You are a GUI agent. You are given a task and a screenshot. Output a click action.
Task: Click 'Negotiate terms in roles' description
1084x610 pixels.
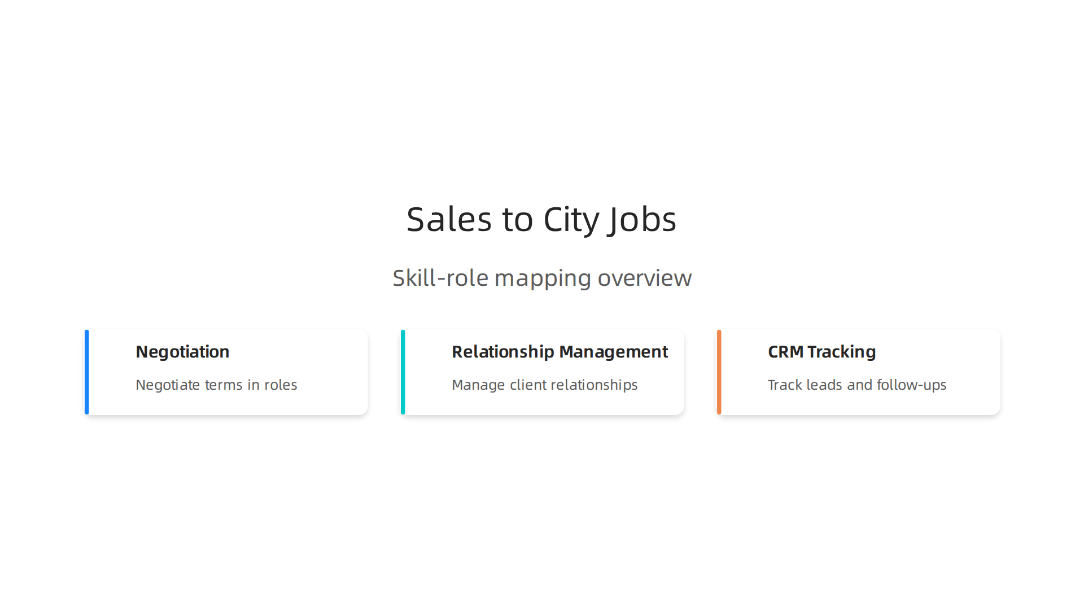pos(216,385)
